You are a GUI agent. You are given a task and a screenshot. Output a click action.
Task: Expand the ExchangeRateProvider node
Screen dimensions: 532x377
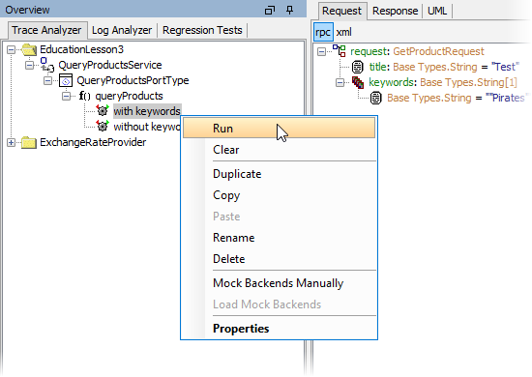(x=11, y=142)
